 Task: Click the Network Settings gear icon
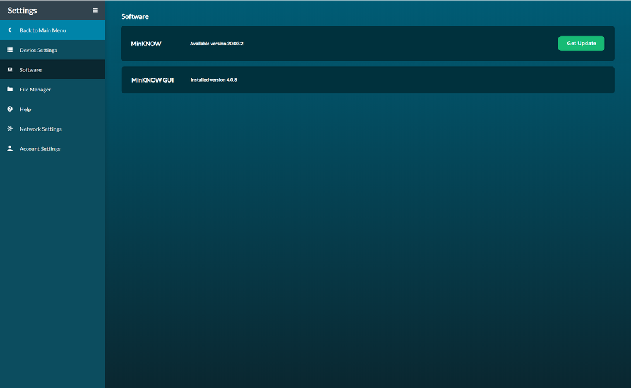tap(10, 129)
